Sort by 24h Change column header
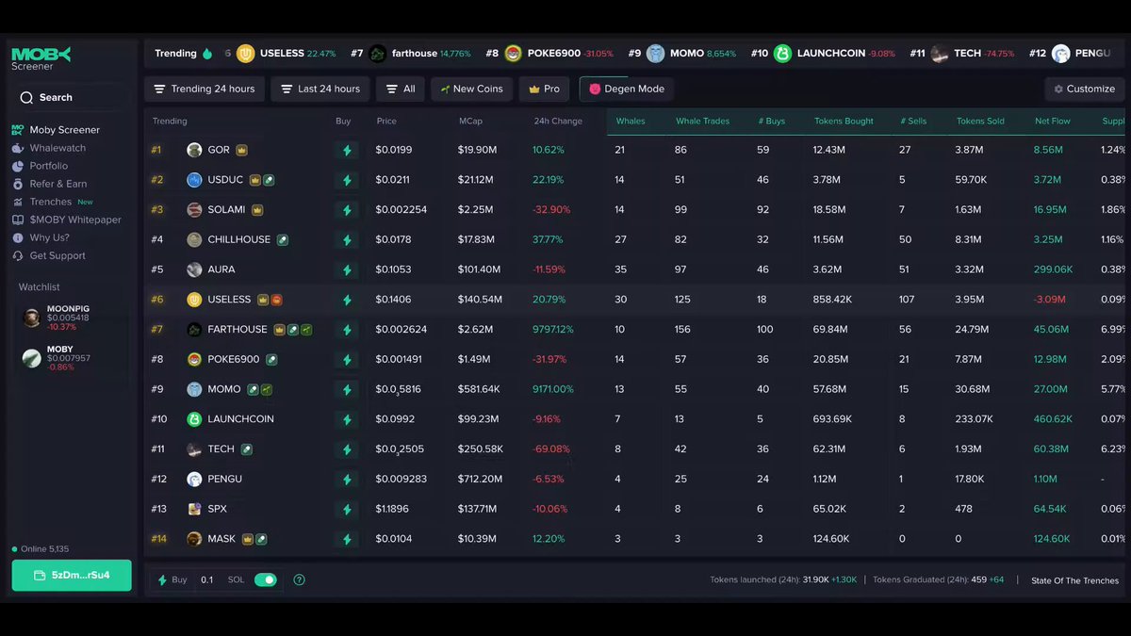 coord(557,121)
